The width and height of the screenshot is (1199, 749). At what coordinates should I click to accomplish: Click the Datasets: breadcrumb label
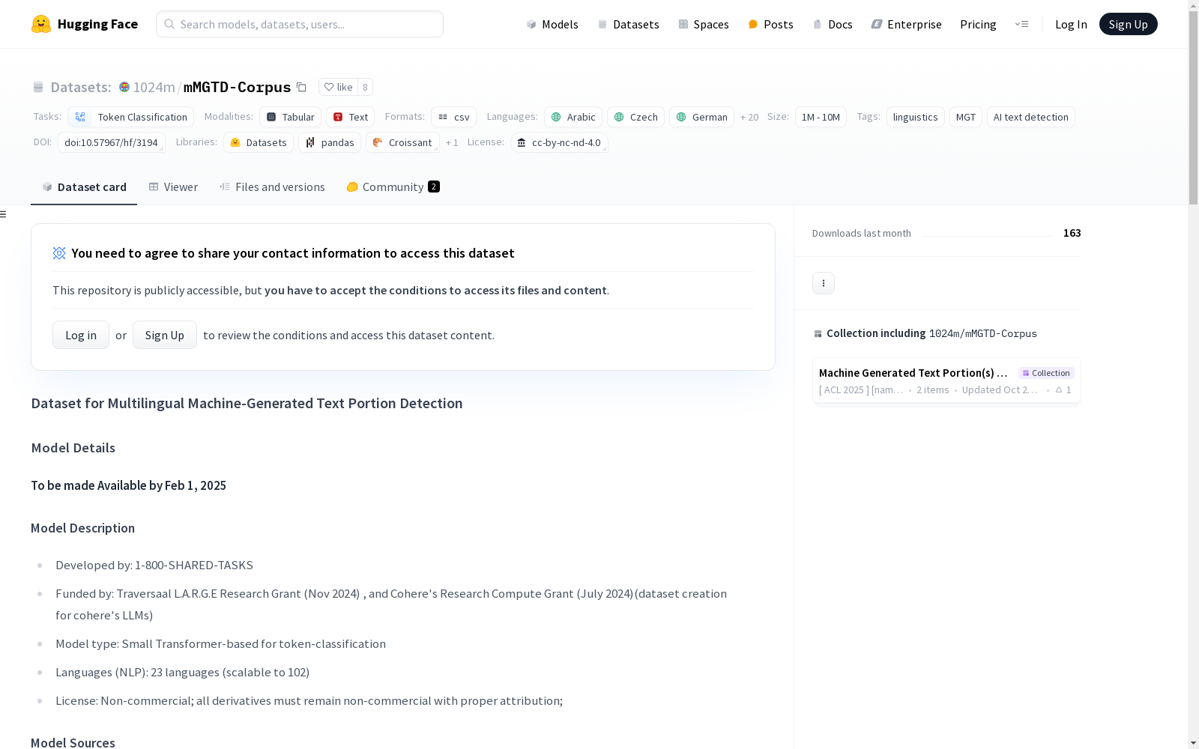point(81,87)
